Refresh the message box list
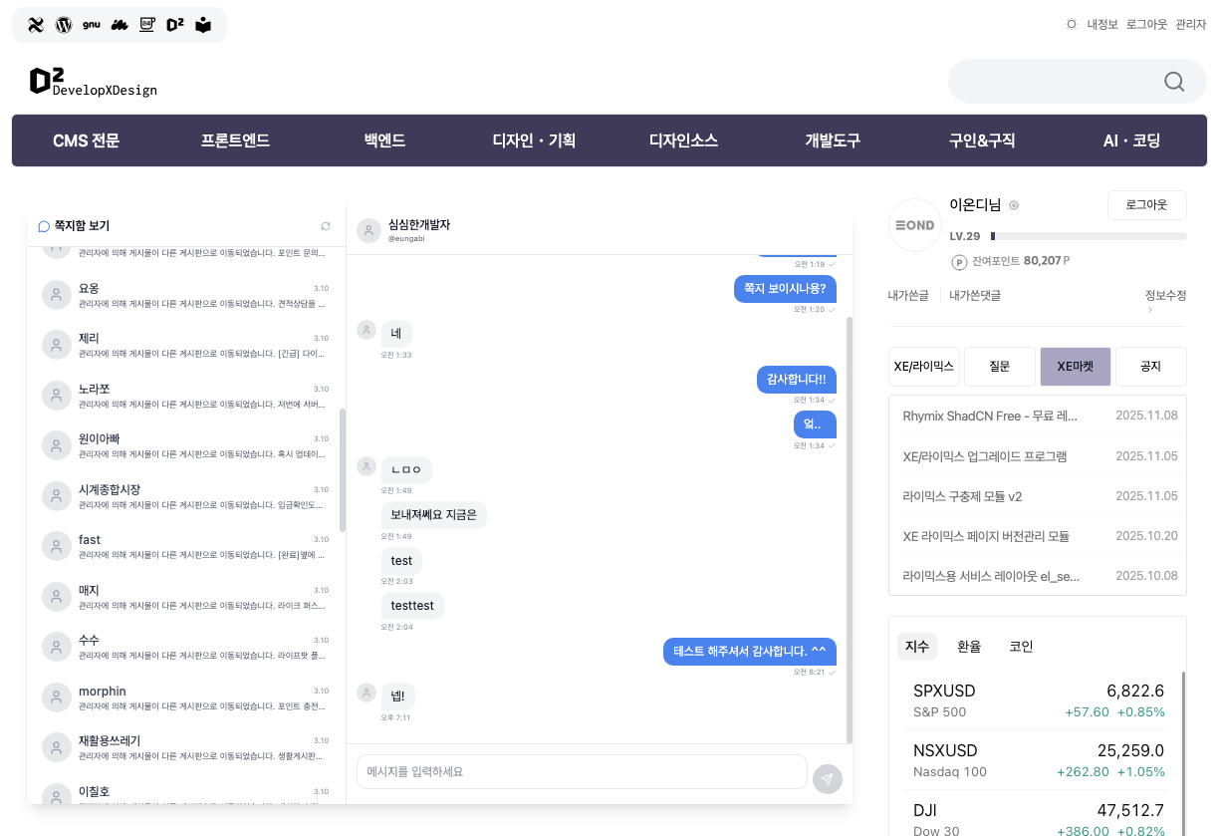The height and width of the screenshot is (836, 1220). (326, 226)
